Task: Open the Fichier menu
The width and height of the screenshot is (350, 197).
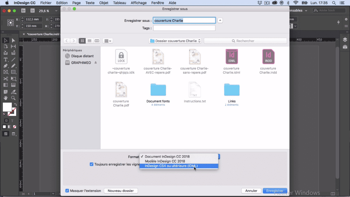Action: coord(46,3)
